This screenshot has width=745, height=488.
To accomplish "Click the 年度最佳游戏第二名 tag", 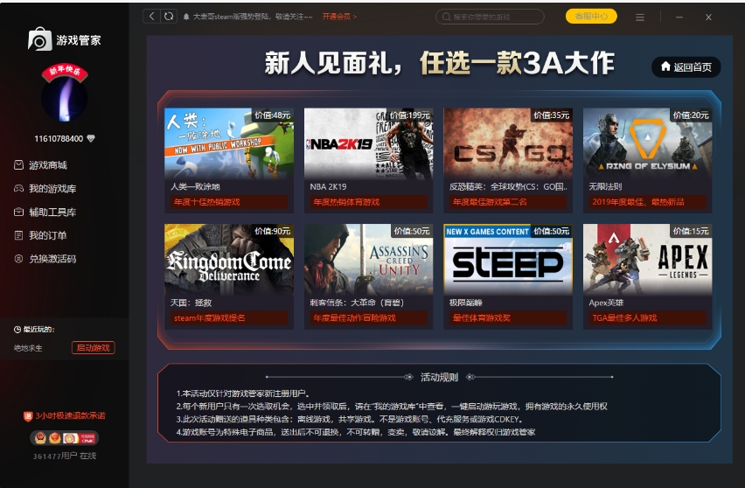I will pyautogui.click(x=508, y=202).
